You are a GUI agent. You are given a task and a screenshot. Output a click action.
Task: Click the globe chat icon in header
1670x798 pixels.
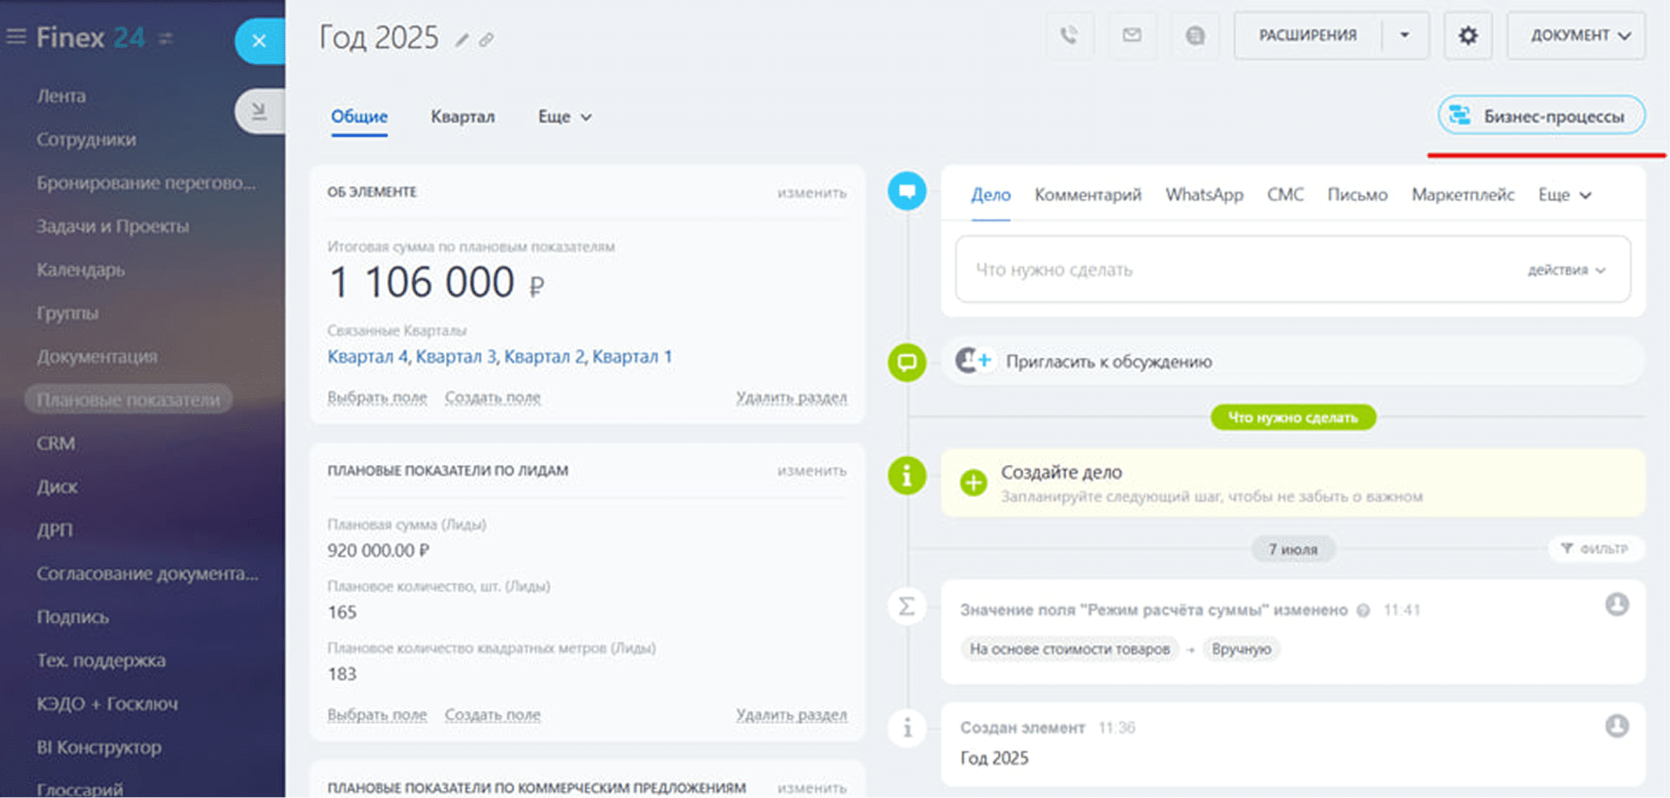pos(1195,35)
